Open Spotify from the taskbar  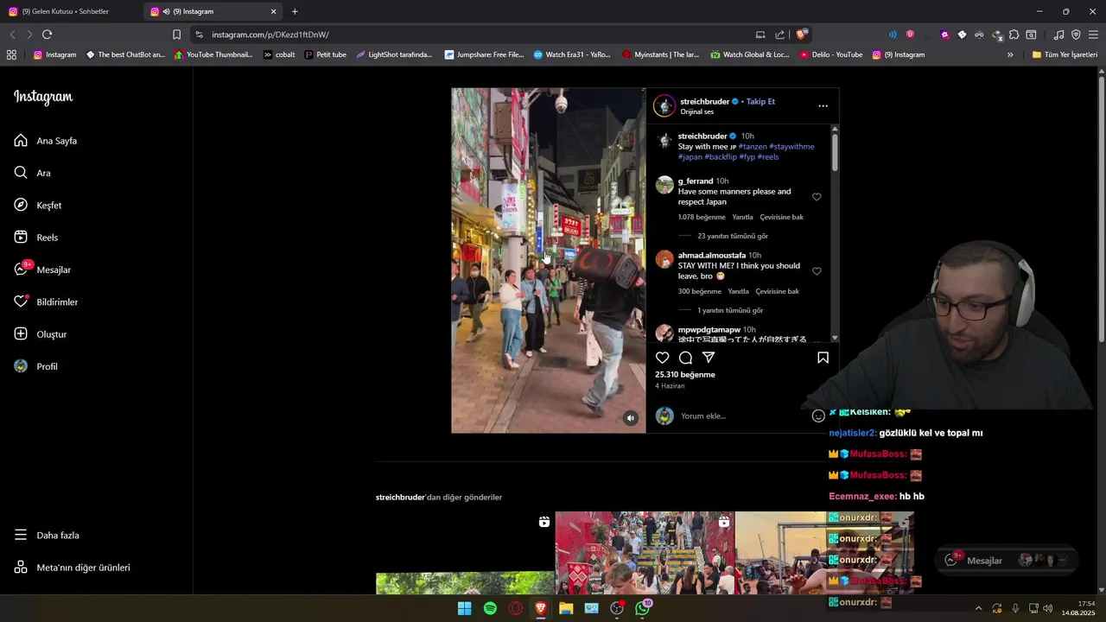[x=490, y=608]
